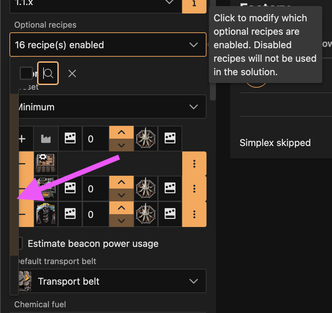Click the clear search X icon
Image resolution: width=332 pixels, height=313 pixels.
click(x=72, y=73)
